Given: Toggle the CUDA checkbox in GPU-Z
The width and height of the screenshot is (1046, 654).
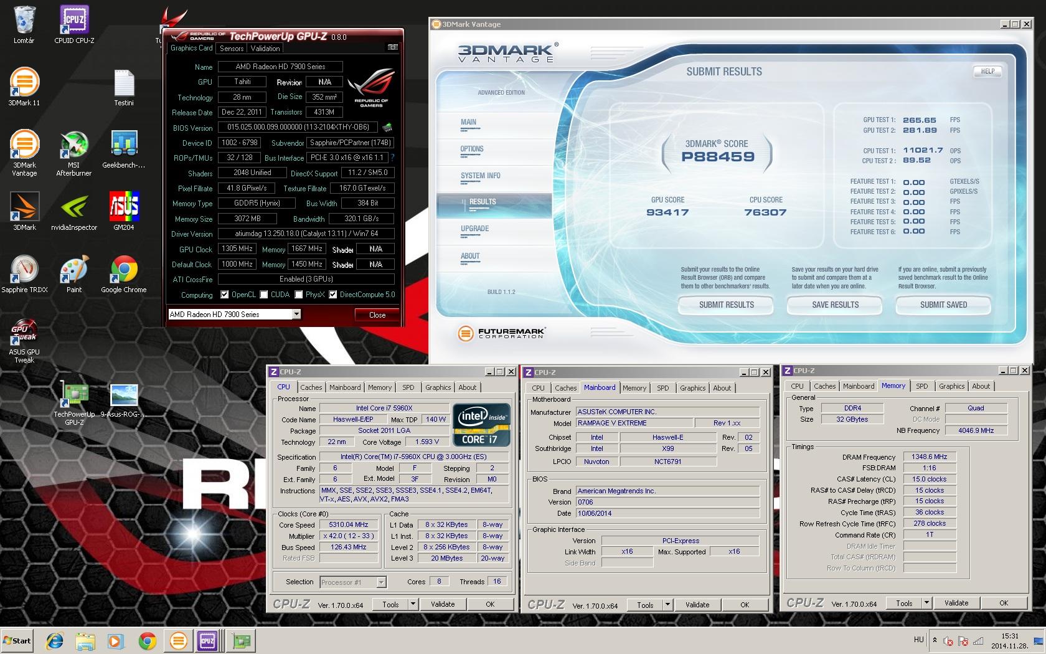Looking at the screenshot, I should [264, 295].
